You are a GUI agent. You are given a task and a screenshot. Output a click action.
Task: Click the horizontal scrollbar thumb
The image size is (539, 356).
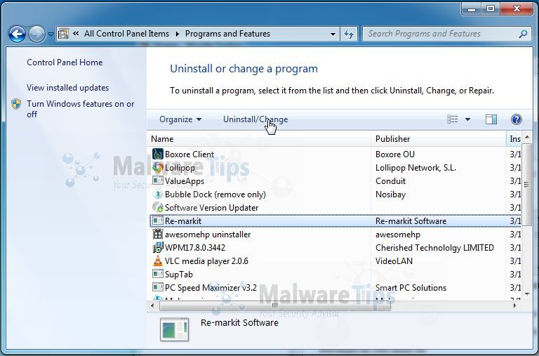coord(274,305)
